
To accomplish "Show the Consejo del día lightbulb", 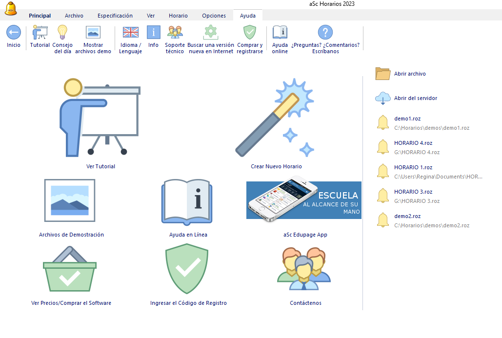I will 62,32.
